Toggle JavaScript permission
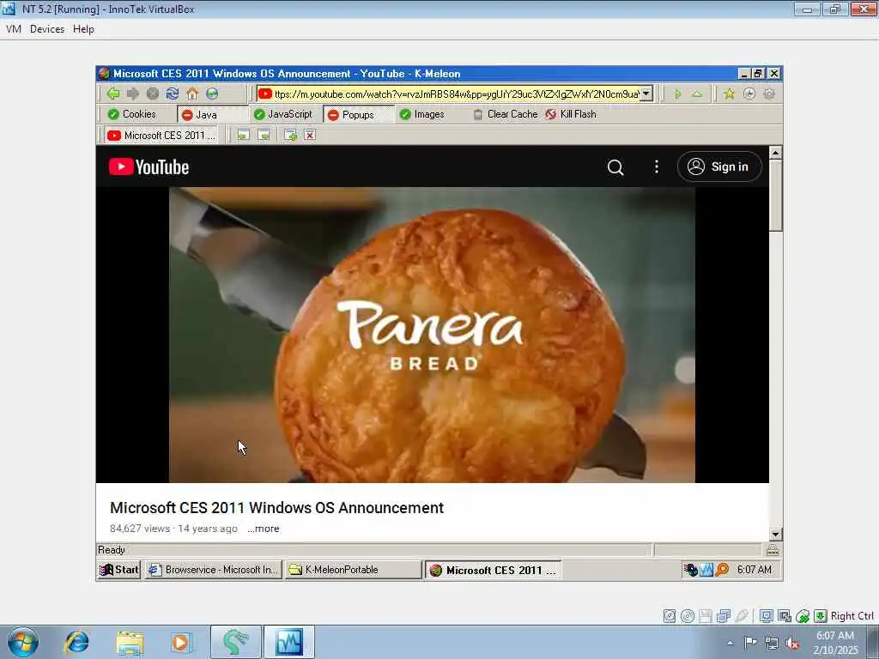 [283, 114]
